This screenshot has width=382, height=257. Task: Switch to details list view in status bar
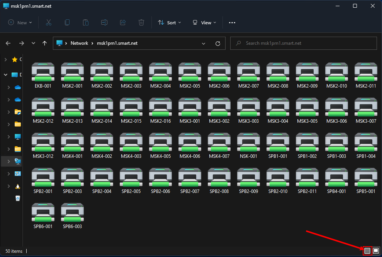click(367, 251)
